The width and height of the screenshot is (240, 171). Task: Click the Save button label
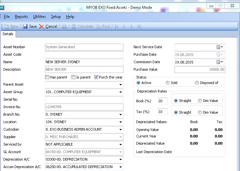[x=33, y=26]
